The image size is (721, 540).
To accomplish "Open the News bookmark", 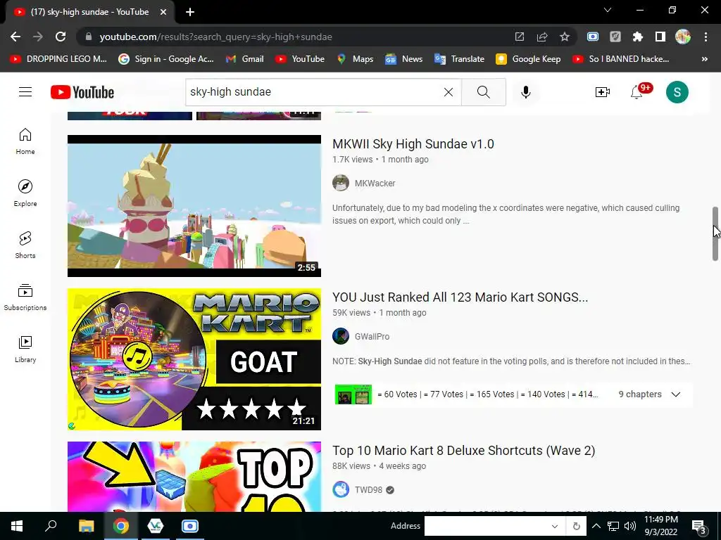I will (403, 59).
